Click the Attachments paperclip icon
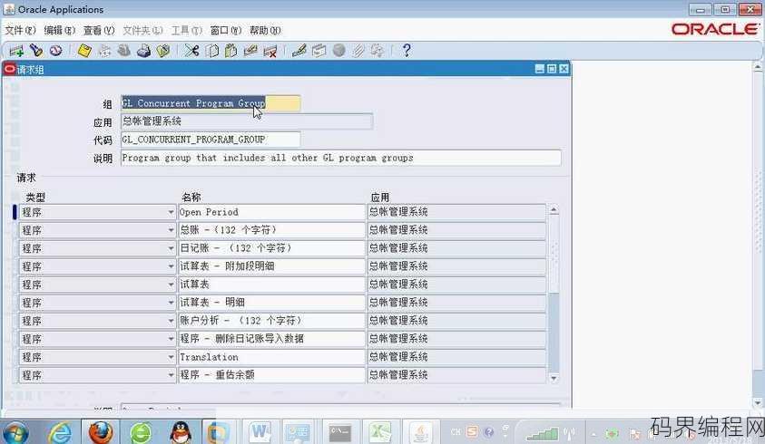The height and width of the screenshot is (444, 765). click(x=358, y=50)
